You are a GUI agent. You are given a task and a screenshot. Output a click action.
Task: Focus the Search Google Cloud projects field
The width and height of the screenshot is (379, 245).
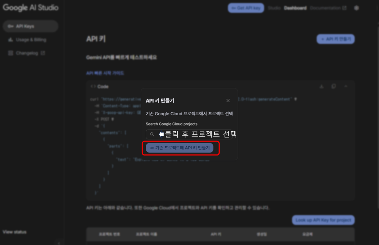189,134
